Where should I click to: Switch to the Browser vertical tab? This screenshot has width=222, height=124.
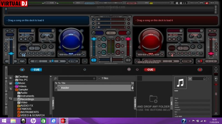(x=6, y=73)
